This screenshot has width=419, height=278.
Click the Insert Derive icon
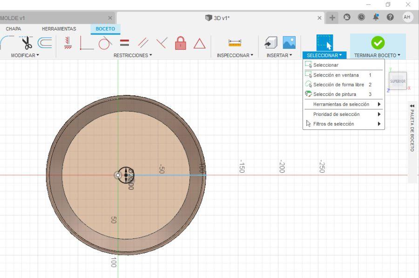[270, 43]
